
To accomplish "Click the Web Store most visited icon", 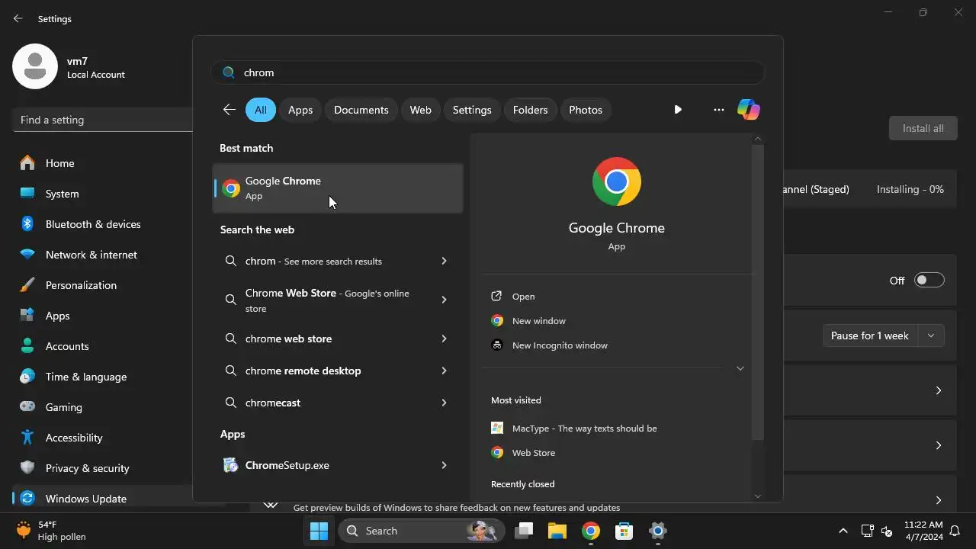I will point(497,453).
